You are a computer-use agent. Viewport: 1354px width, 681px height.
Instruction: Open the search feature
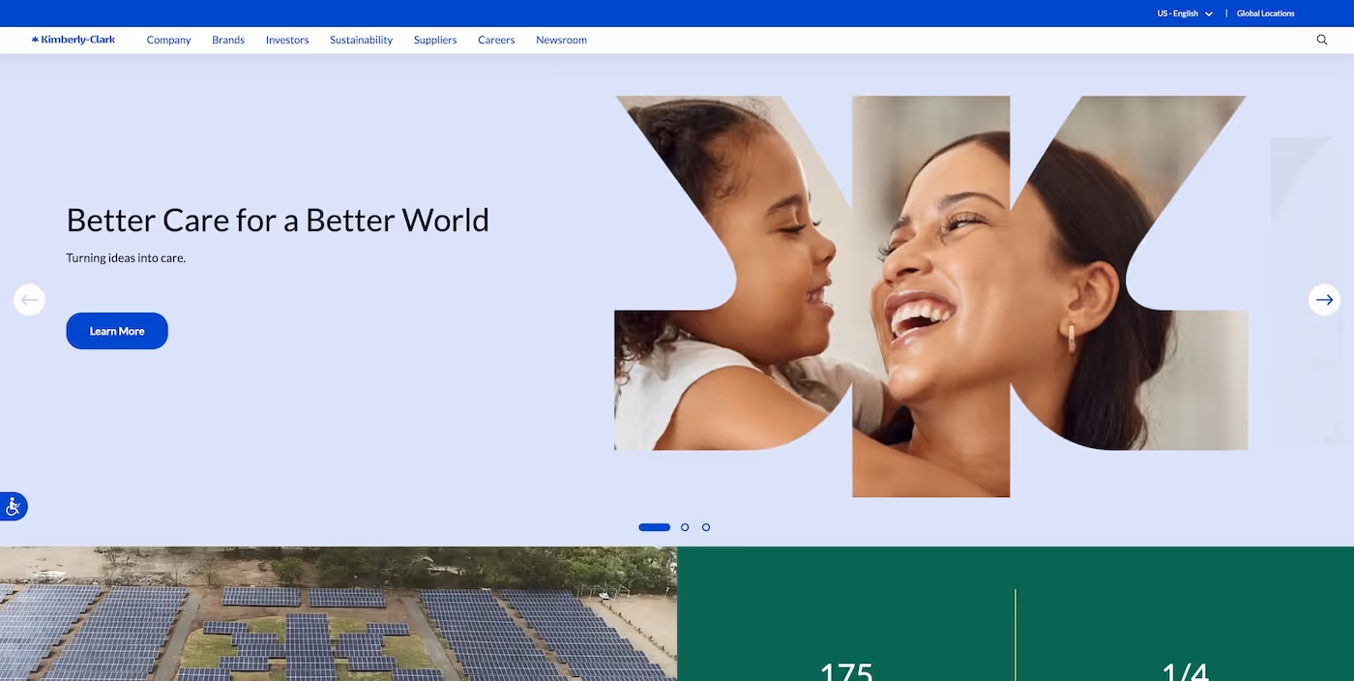1321,40
